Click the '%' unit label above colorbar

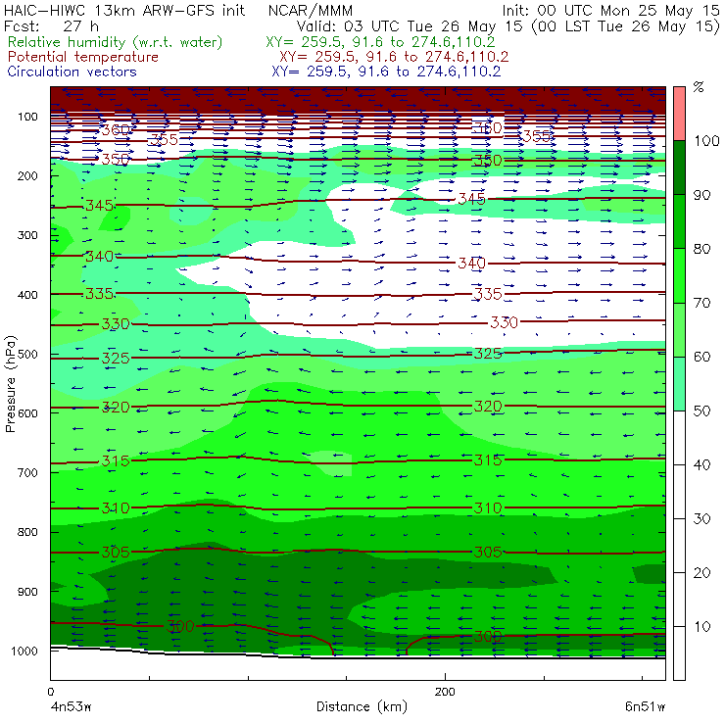tap(700, 86)
